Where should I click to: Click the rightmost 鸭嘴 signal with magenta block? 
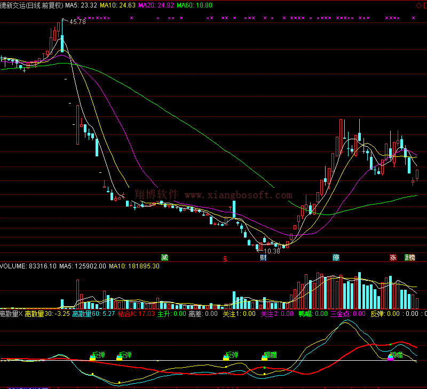click(x=396, y=355)
